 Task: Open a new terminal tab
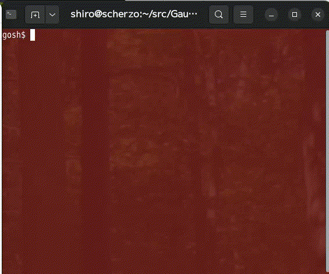click(x=35, y=15)
